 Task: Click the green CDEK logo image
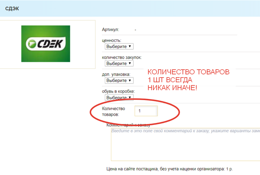[x=45, y=44]
